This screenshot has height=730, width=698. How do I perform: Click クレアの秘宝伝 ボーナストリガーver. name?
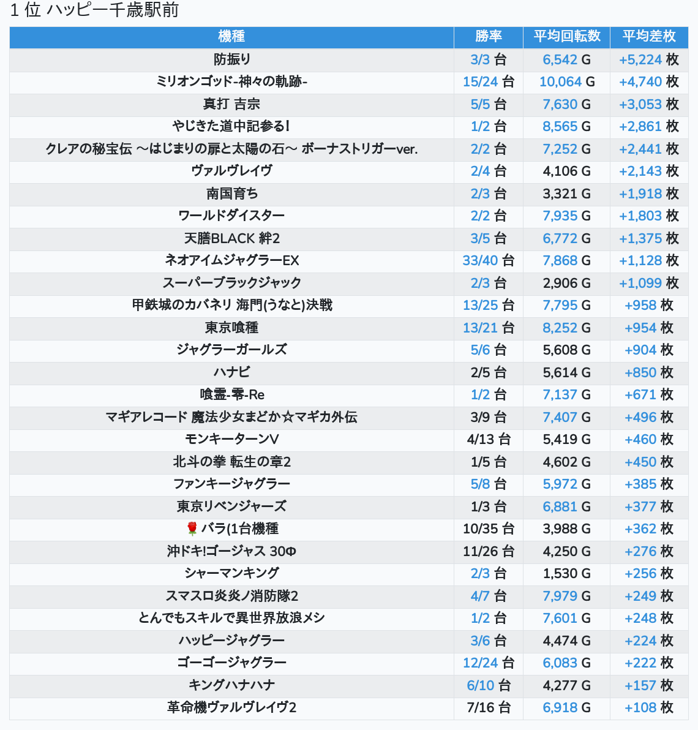[x=231, y=149]
